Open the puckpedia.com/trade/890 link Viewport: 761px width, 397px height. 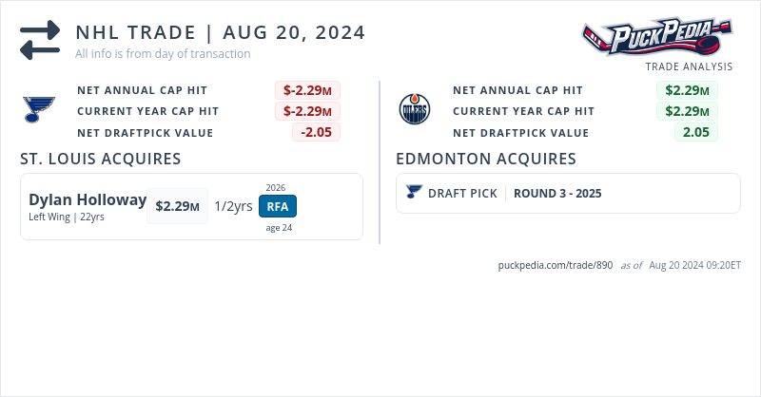pos(556,265)
